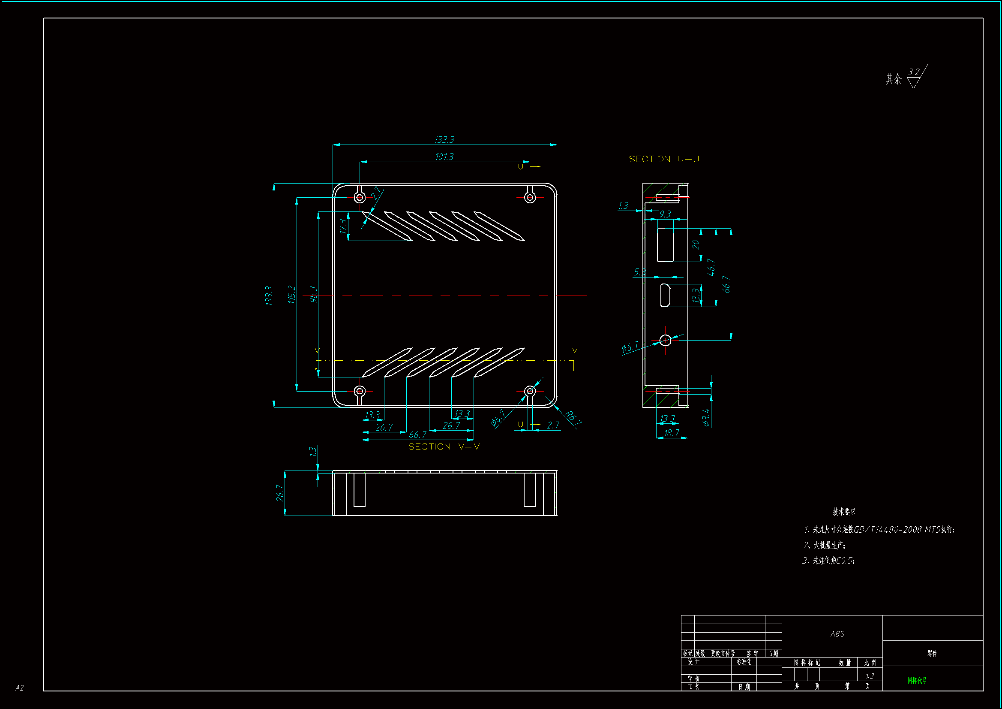Select the 9.3 dimension in Section U-U

point(665,214)
